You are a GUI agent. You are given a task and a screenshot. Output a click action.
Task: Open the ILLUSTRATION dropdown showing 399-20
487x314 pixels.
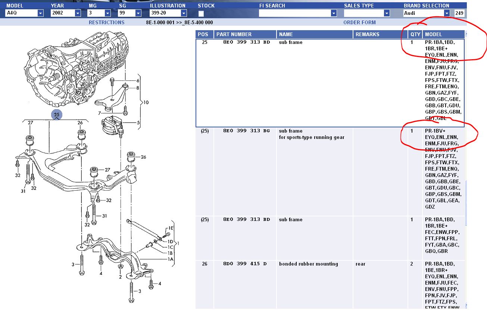point(184,13)
